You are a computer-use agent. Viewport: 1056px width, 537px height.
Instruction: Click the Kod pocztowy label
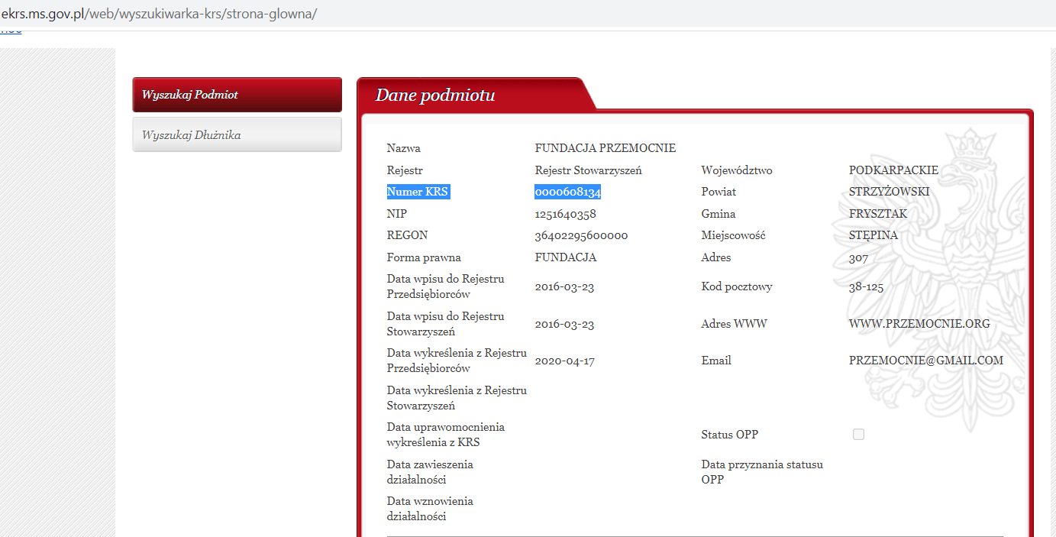737,286
